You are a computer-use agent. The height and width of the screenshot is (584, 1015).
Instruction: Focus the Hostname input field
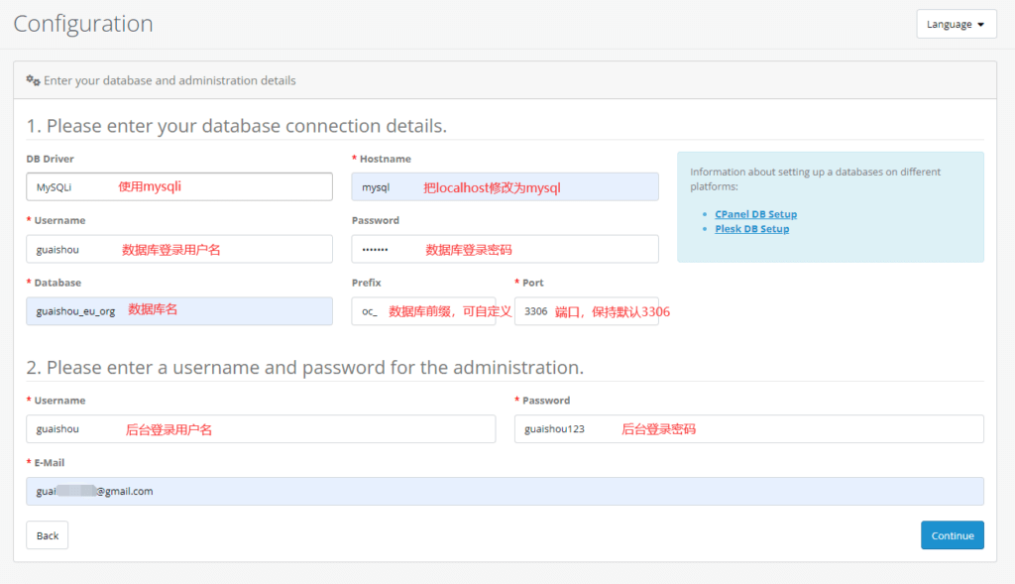(x=505, y=186)
